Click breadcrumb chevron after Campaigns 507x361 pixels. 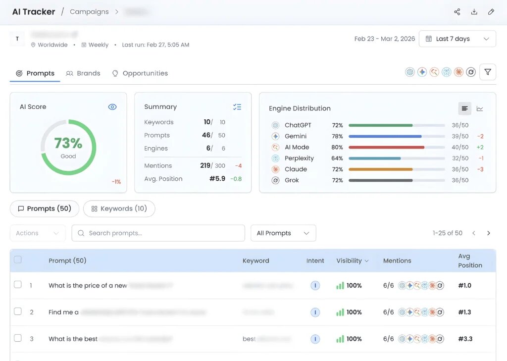(117, 12)
